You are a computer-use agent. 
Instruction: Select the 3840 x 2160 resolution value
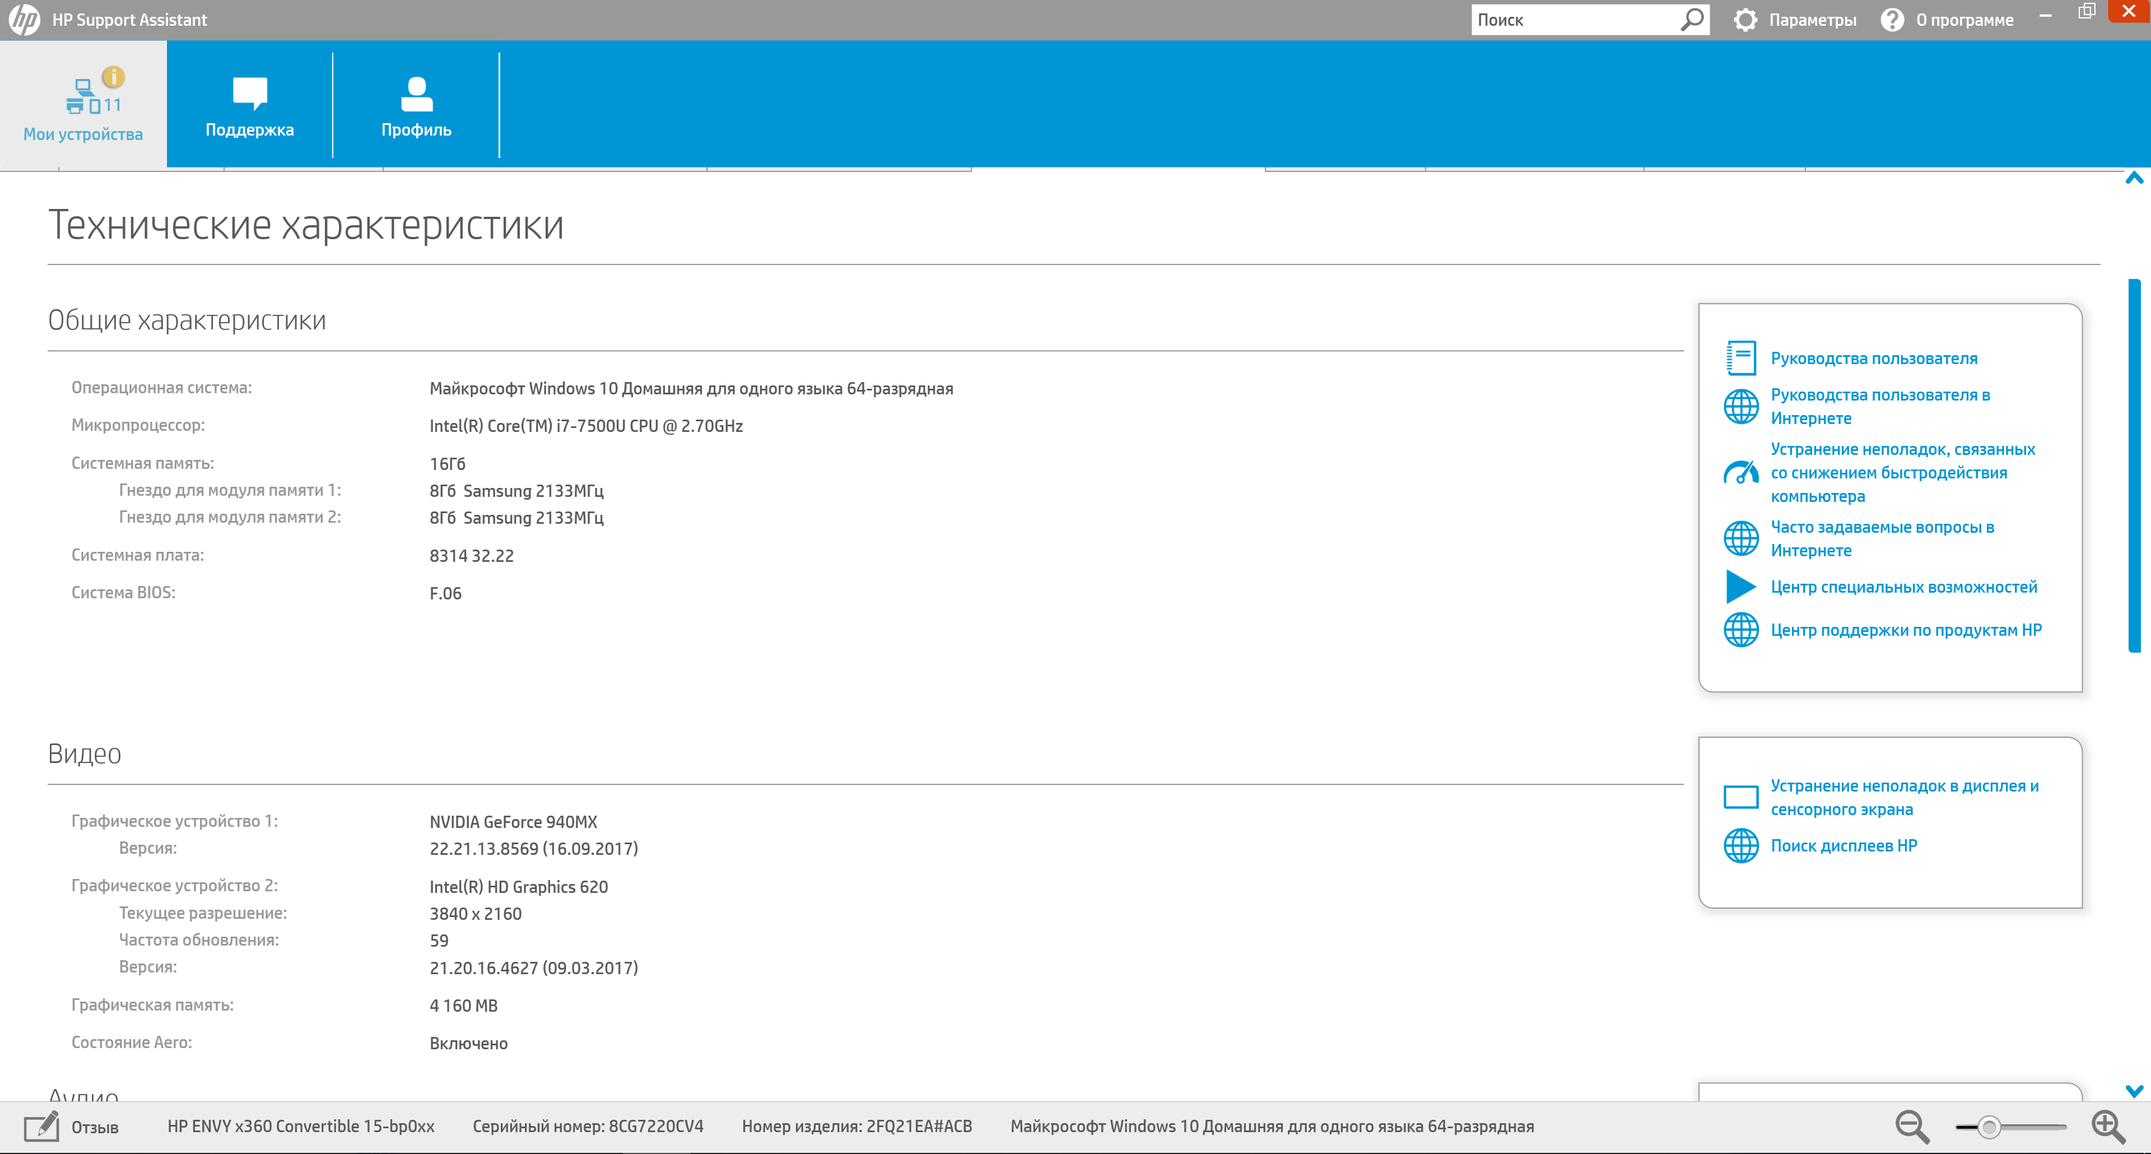[476, 914]
